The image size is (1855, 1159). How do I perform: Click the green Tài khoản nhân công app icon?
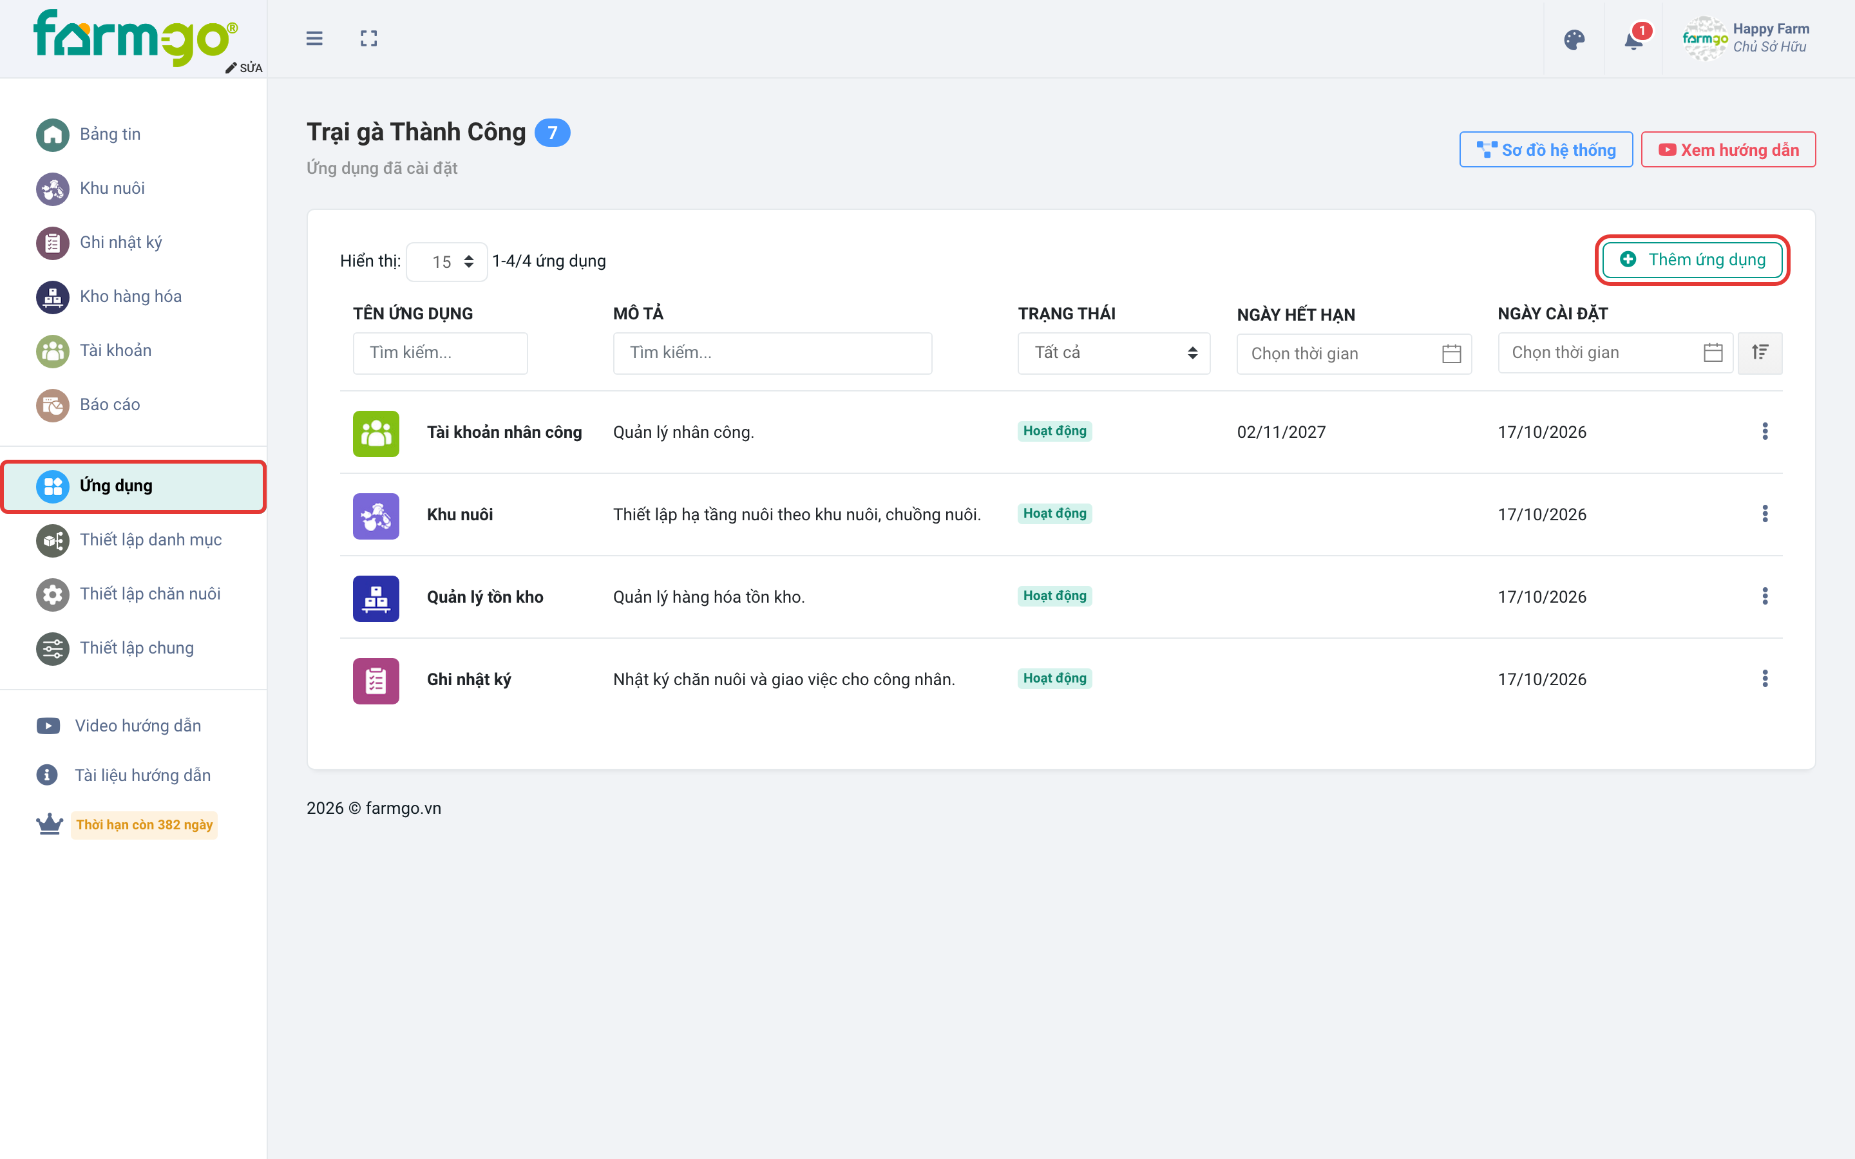click(376, 433)
